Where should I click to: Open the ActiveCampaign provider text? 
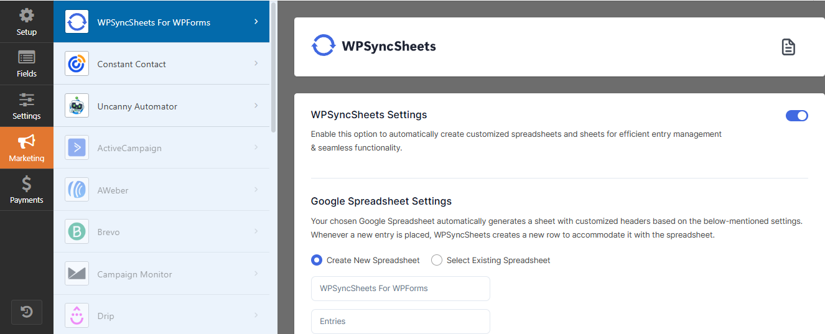(129, 148)
